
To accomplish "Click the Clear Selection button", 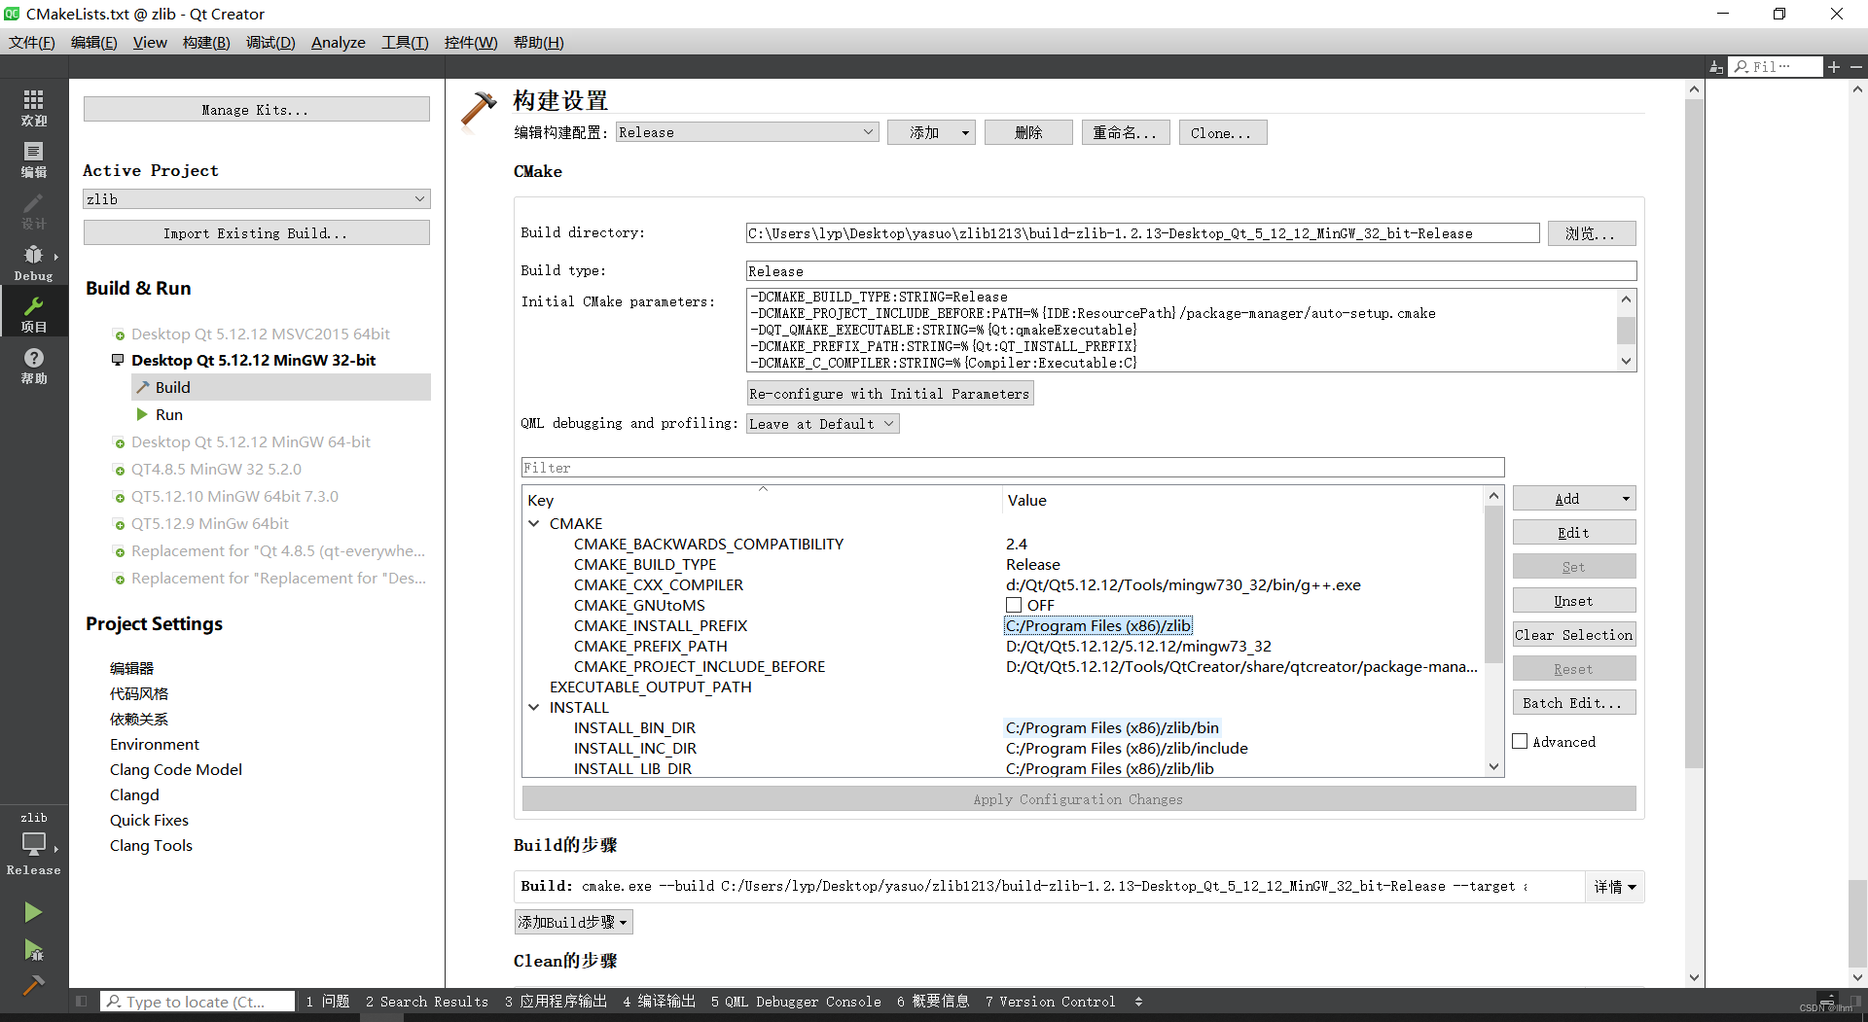I will pyautogui.click(x=1573, y=634).
